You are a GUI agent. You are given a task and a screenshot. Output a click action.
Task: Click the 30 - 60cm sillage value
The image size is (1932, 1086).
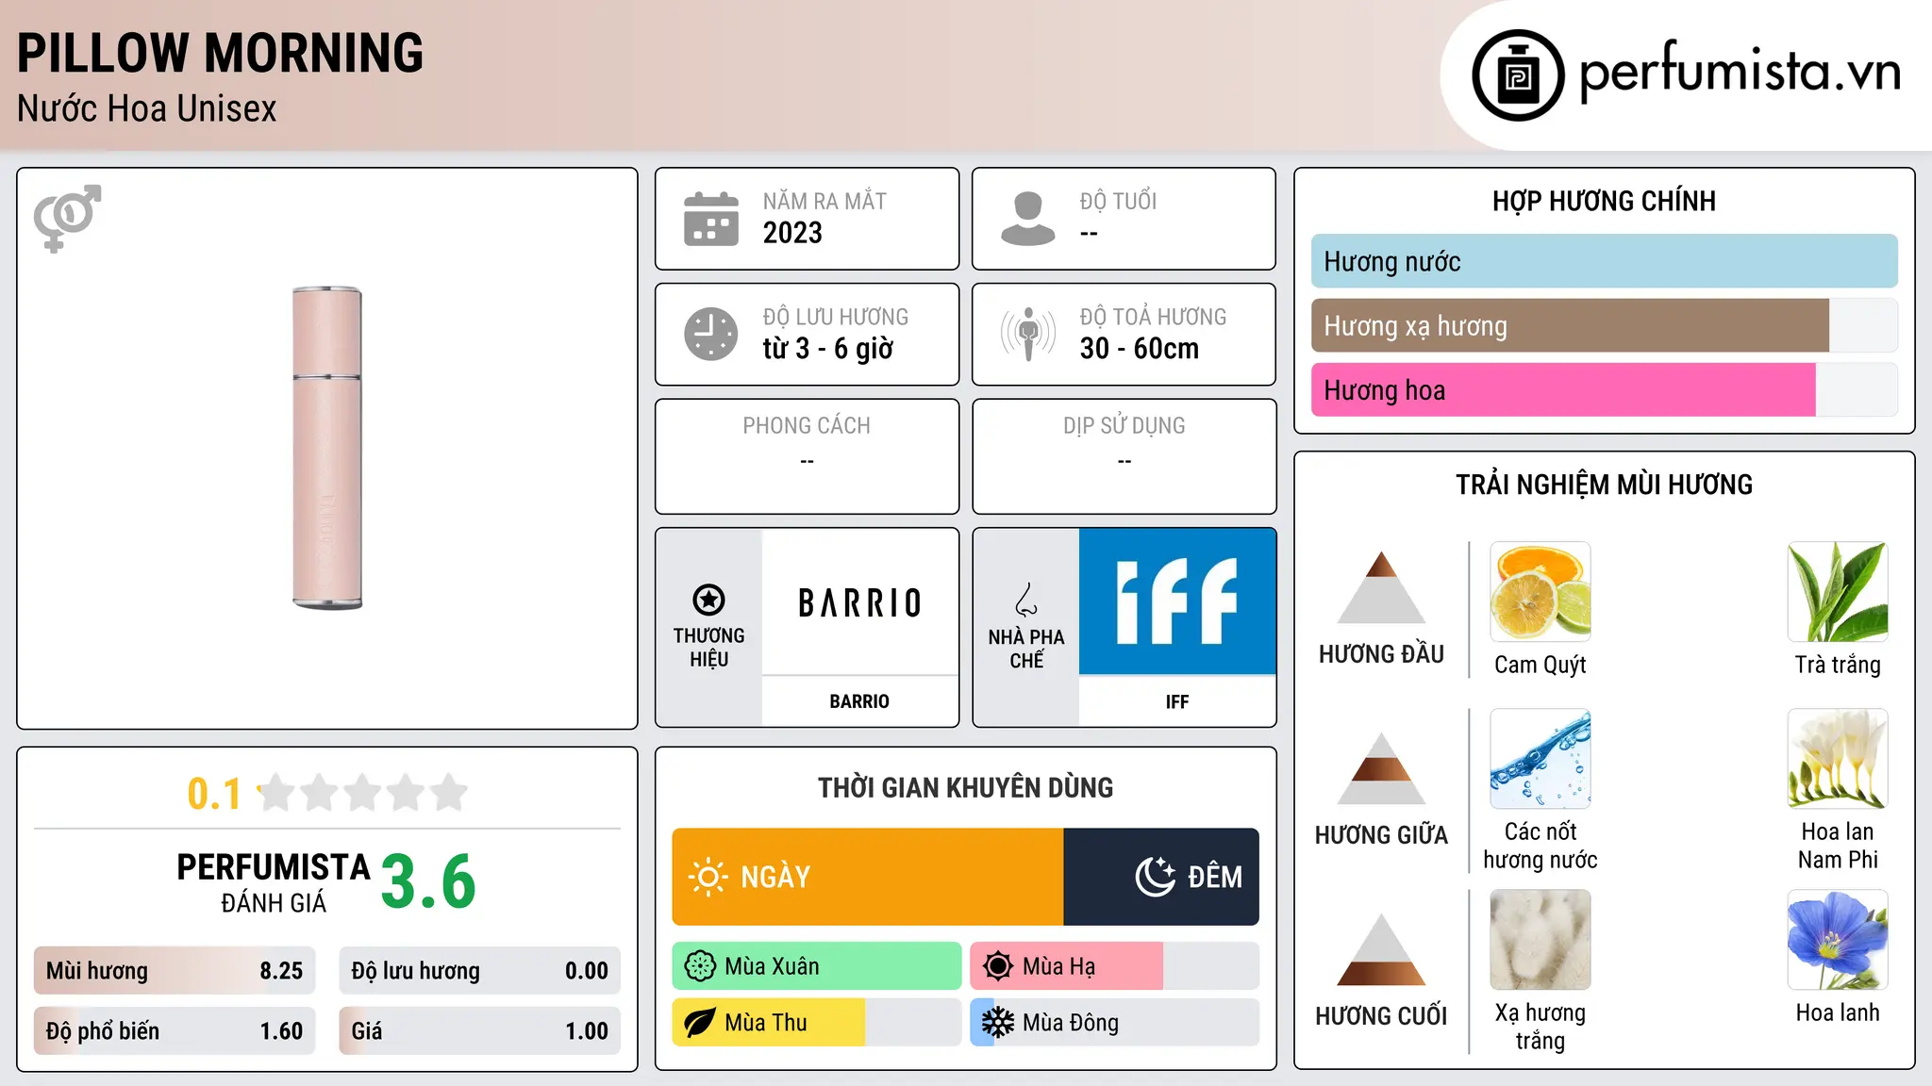(x=1139, y=349)
